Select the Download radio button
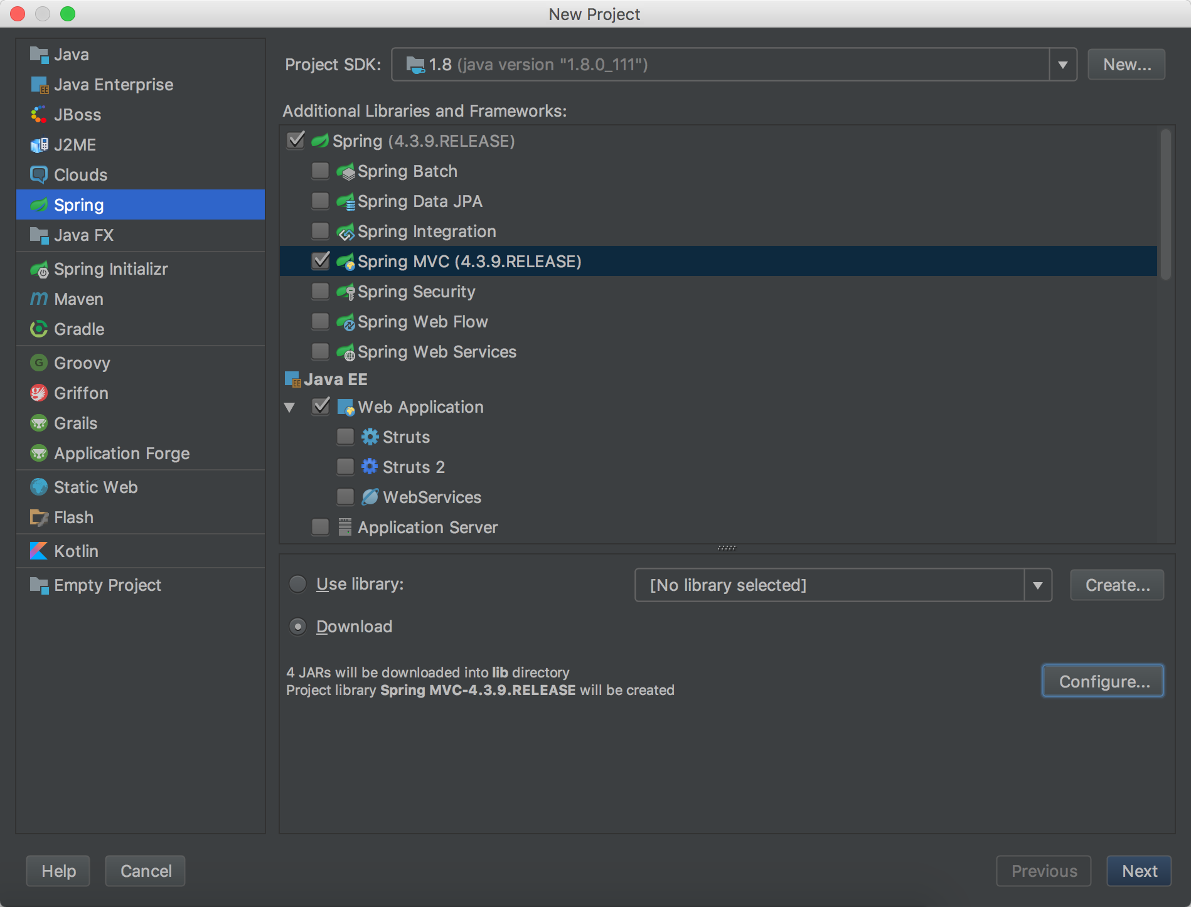 point(297,627)
